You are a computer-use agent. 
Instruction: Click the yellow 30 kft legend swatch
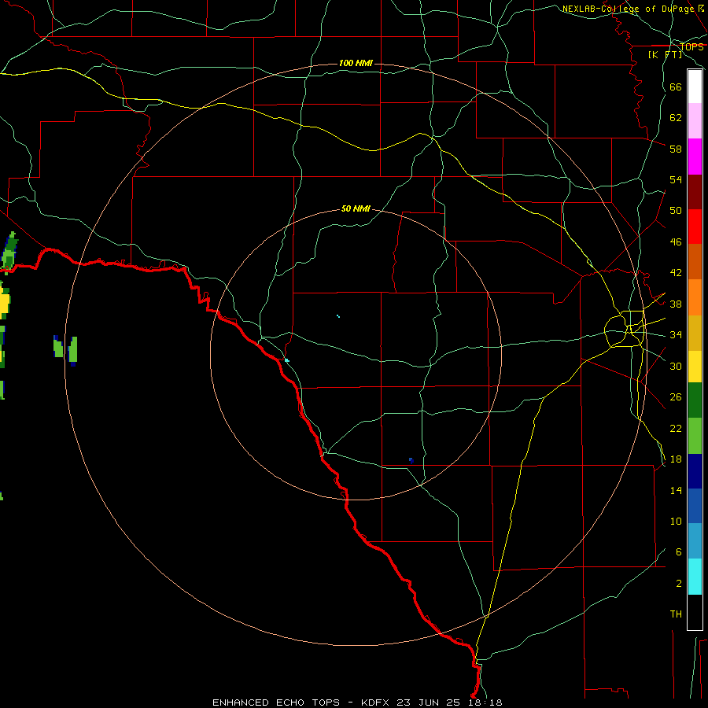[695, 367]
